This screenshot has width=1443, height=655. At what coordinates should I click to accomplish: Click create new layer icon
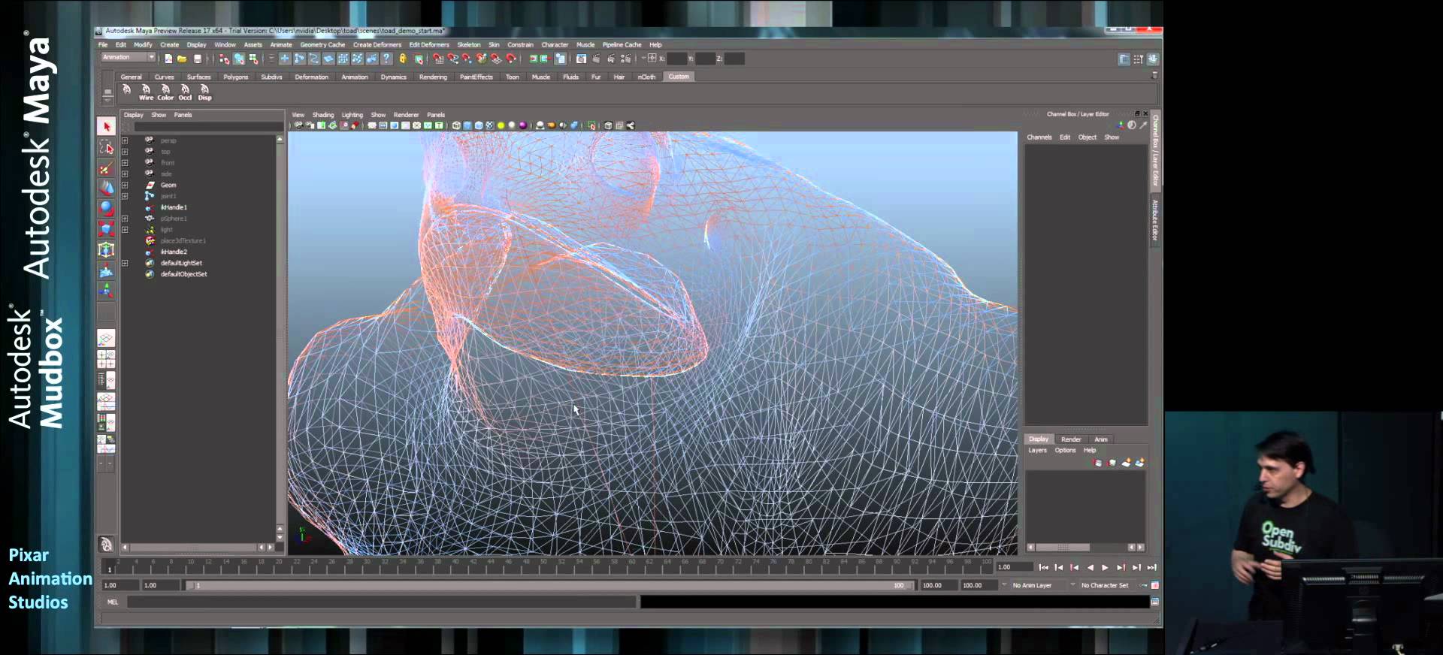click(x=1125, y=463)
